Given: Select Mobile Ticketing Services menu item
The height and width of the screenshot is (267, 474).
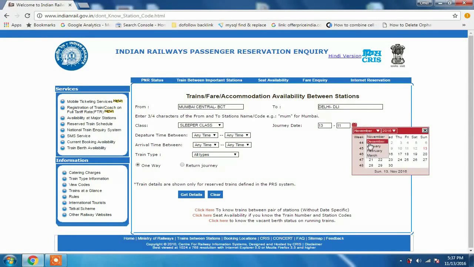Looking at the screenshot, I should click(90, 101).
